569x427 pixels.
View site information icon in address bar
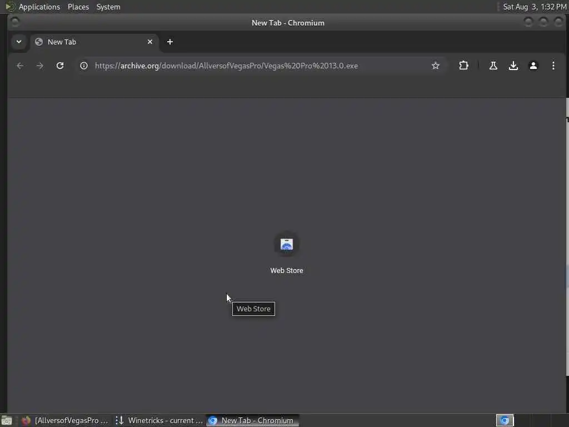pos(84,66)
